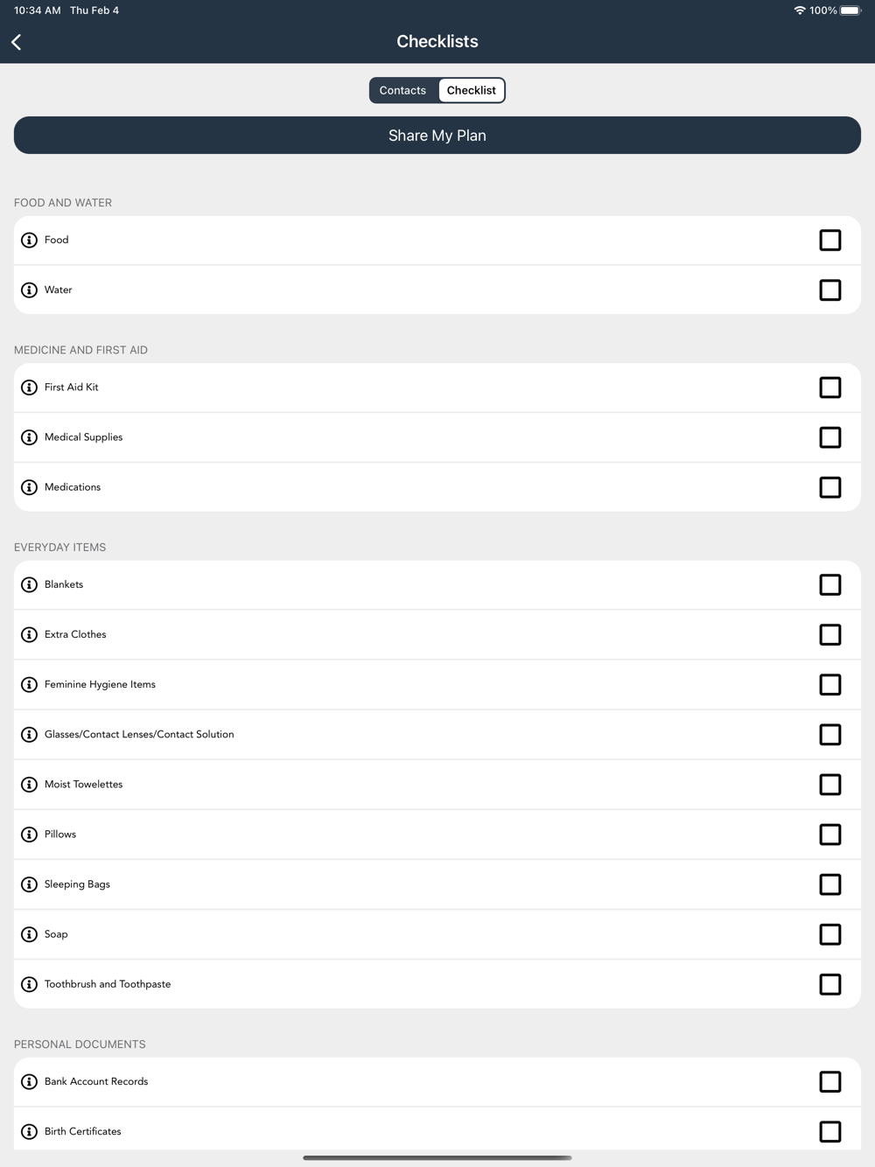Image resolution: width=875 pixels, height=1167 pixels.
Task: Open info icon for Toothbrush and Toothpaste
Action: 29,984
